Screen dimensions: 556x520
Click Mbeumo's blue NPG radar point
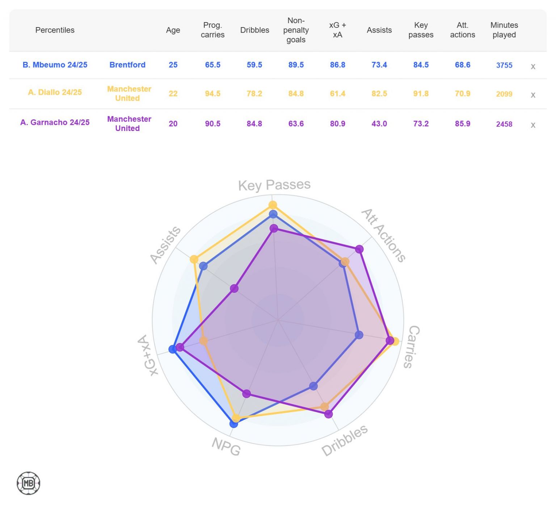234,423
